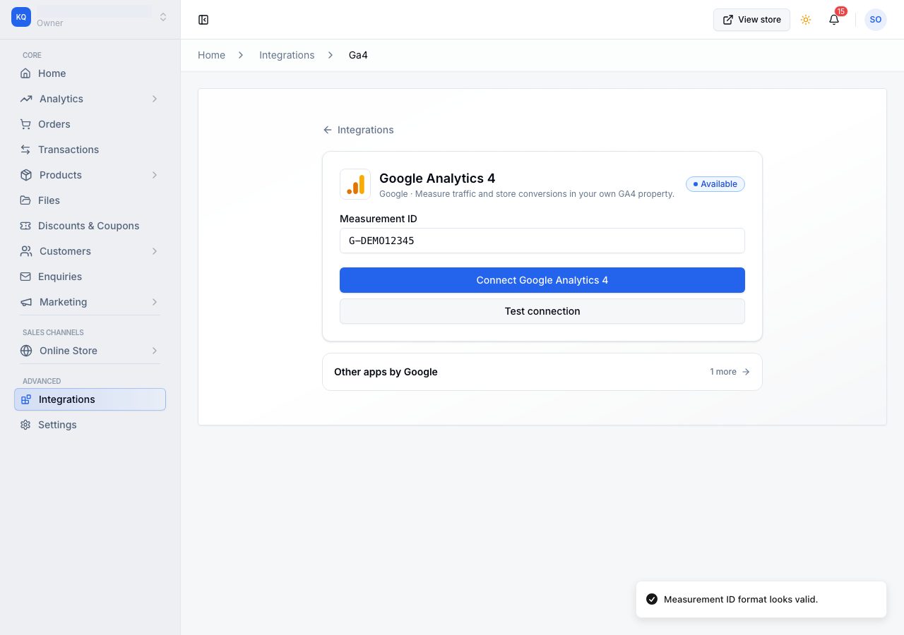Screen dimensions: 904x635
Task: Click the Google Analytics 4 heading
Action: point(437,179)
